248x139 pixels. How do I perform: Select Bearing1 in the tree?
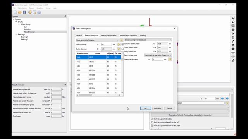coord(24,37)
